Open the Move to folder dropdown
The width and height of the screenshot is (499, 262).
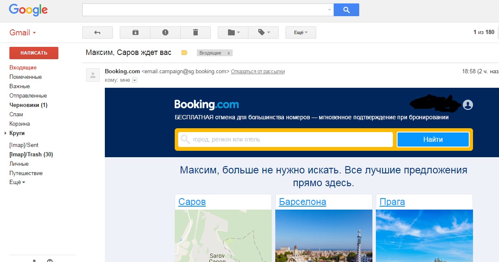[234, 32]
